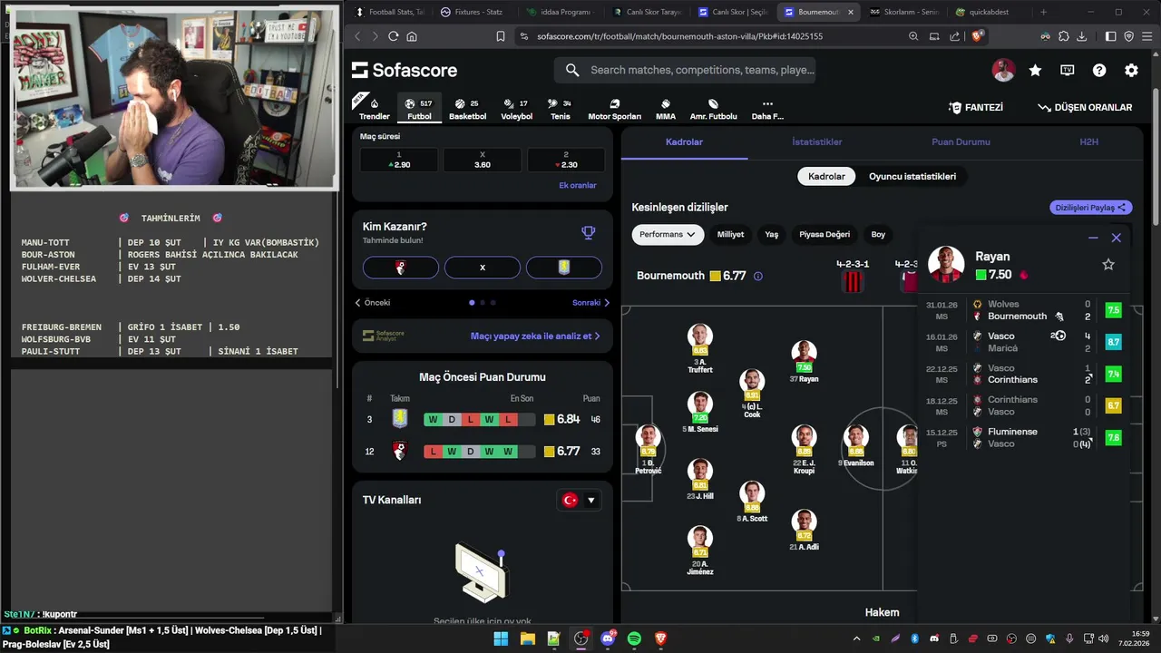Open Sofascore settings gear

click(1131, 70)
